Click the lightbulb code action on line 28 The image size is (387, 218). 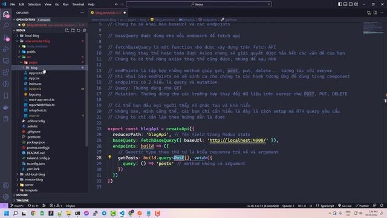coord(110,157)
